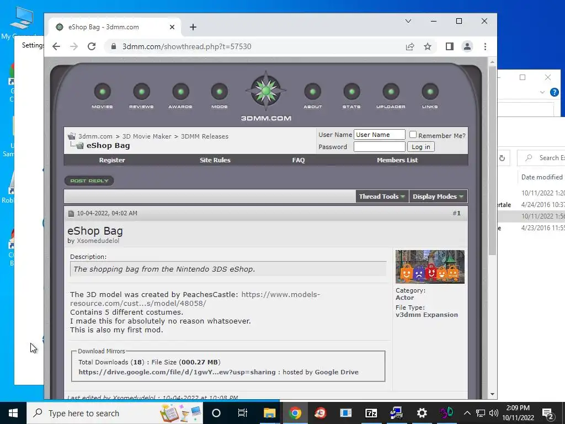
Task: Follow the 3dmm.com breadcrumb link
Action: [x=95, y=136]
